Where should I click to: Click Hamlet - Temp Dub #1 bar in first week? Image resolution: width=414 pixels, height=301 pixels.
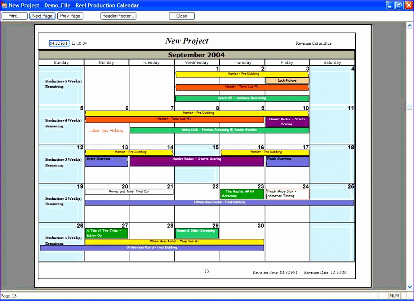pos(242,87)
